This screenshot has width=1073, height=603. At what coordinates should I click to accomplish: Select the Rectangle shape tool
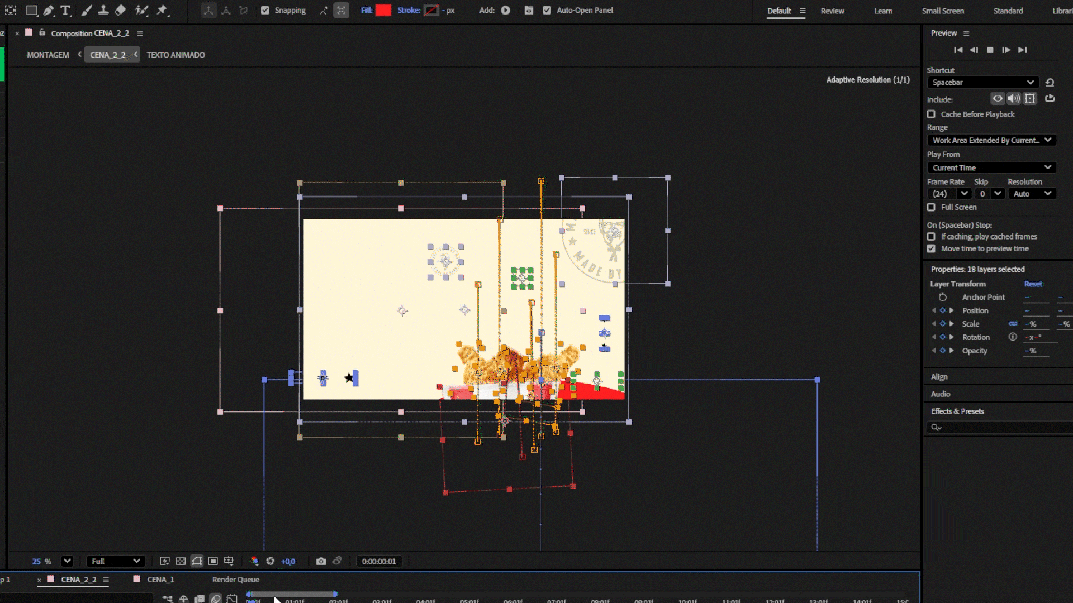31,10
